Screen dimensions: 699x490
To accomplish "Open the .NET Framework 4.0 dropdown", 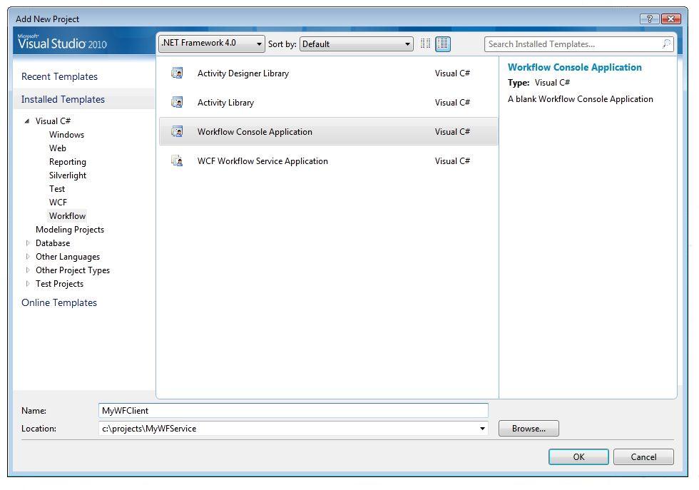I will point(211,44).
